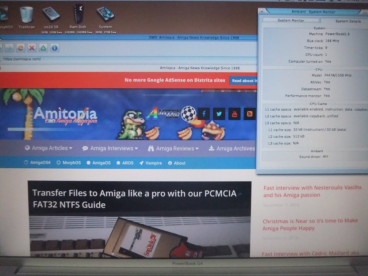Open the Christmas is Near article link
The width and height of the screenshot is (368, 276).
pyautogui.click(x=310, y=224)
